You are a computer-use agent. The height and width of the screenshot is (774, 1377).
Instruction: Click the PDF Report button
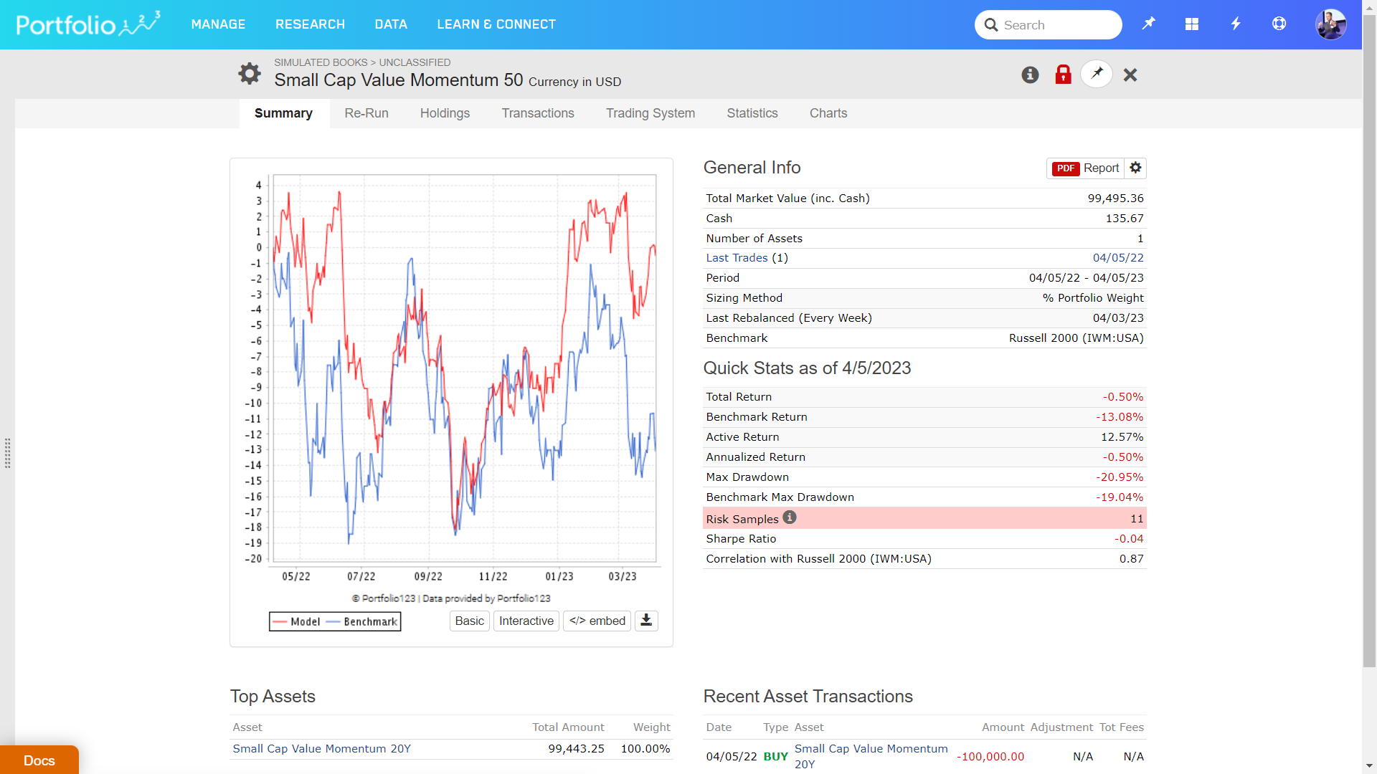[x=1085, y=168]
